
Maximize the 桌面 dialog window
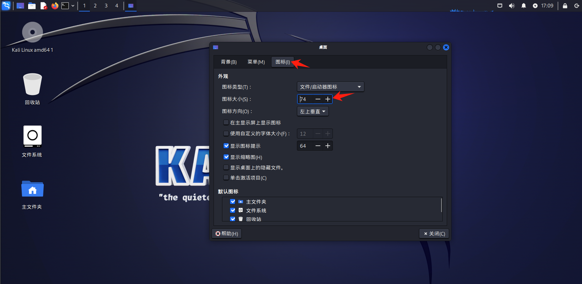pos(438,47)
